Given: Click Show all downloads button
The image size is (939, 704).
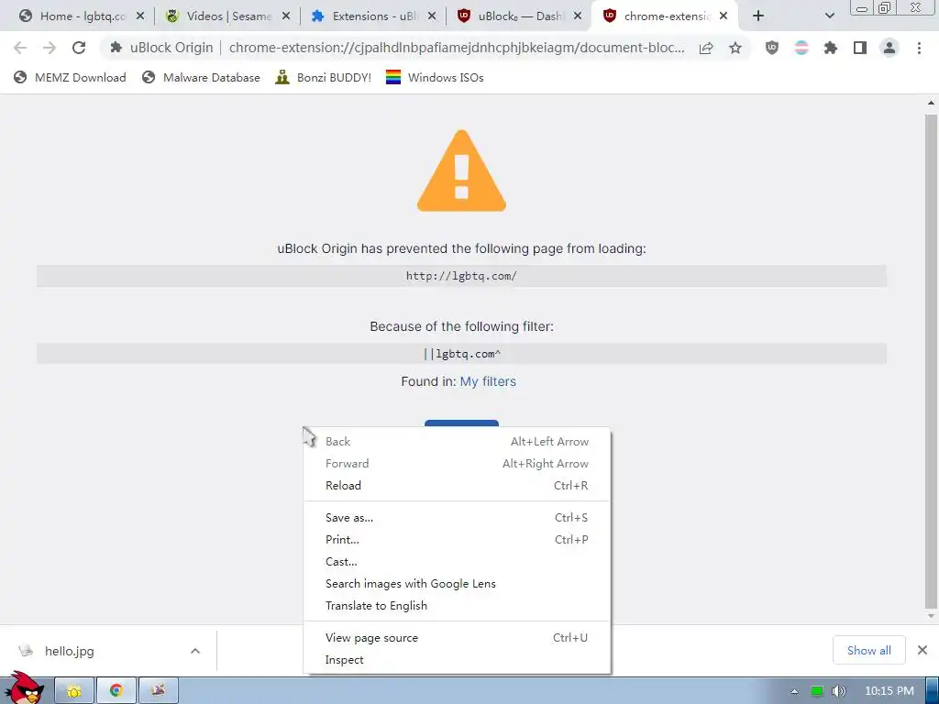Looking at the screenshot, I should click(x=869, y=651).
